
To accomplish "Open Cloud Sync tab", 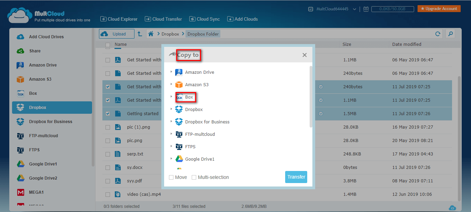I will pos(204,19).
